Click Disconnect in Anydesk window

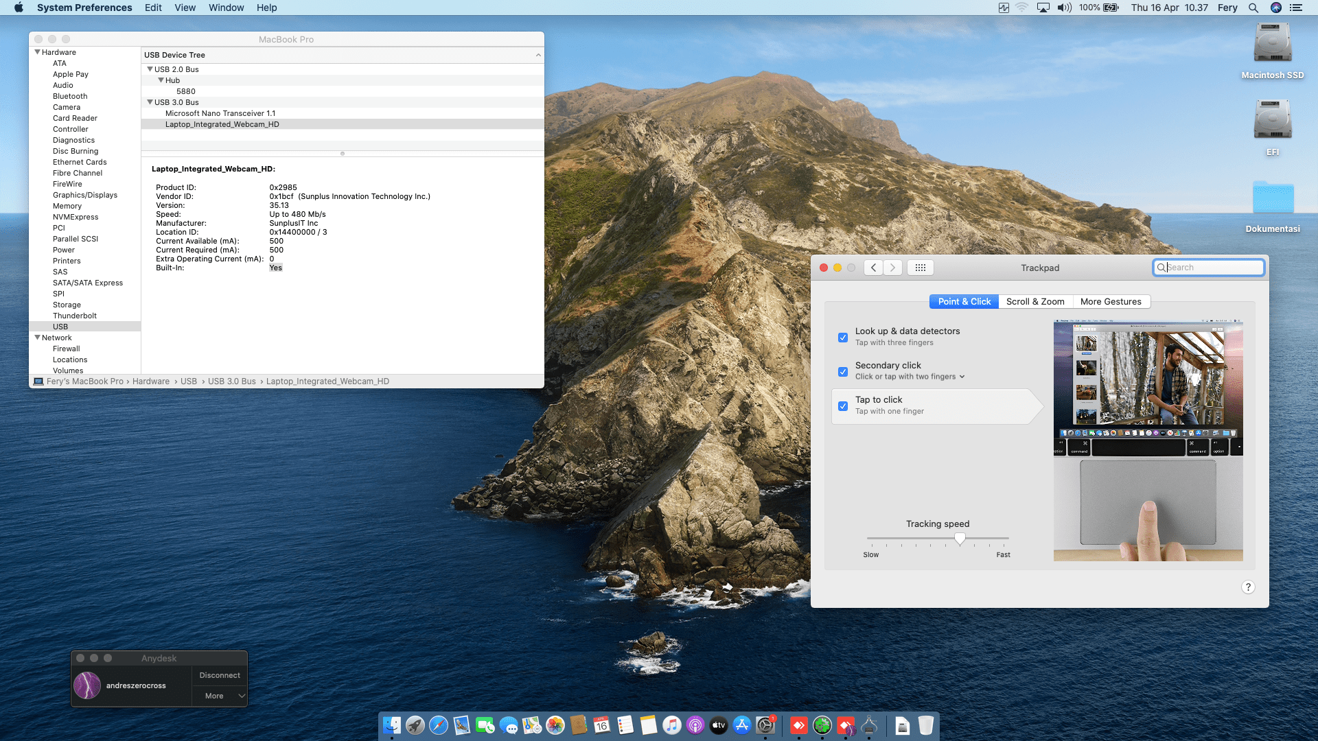coord(220,675)
